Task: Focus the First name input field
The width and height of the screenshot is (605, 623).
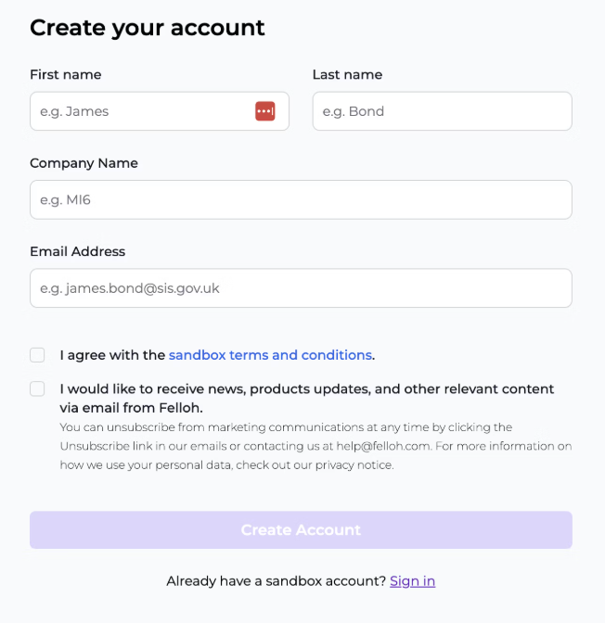Action: point(160,111)
